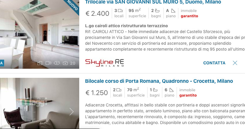Dismiss first listing with the X icon
Screen dimensions: 245x129
(x=235, y=63)
